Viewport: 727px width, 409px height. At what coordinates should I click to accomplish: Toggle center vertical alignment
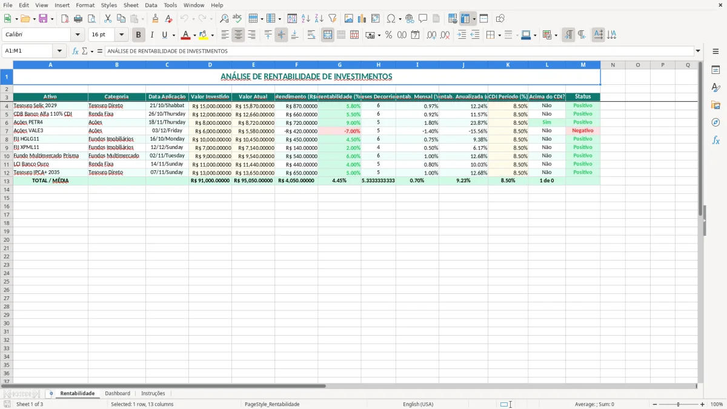click(281, 35)
